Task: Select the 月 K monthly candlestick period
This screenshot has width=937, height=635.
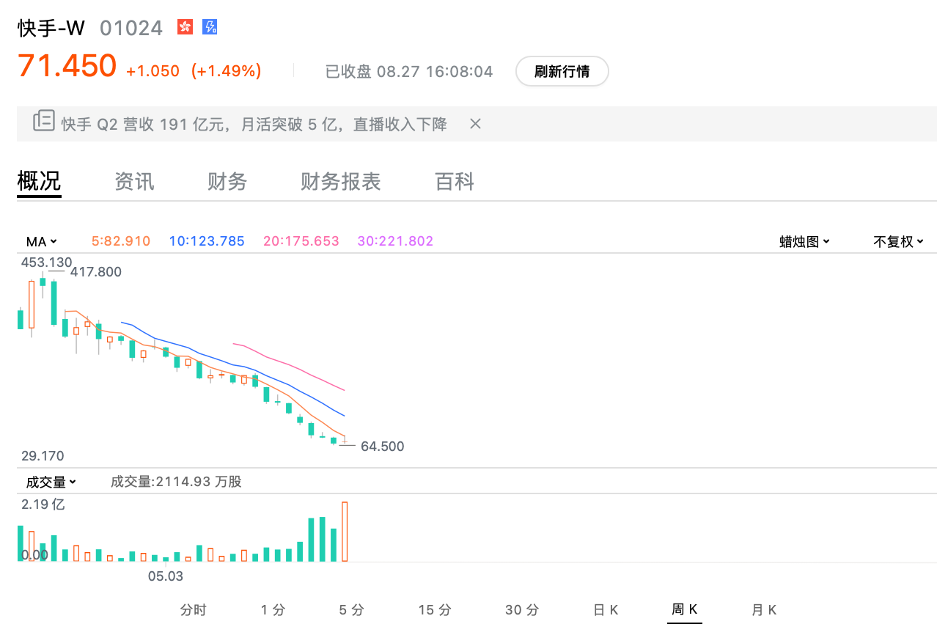Action: coord(763,609)
